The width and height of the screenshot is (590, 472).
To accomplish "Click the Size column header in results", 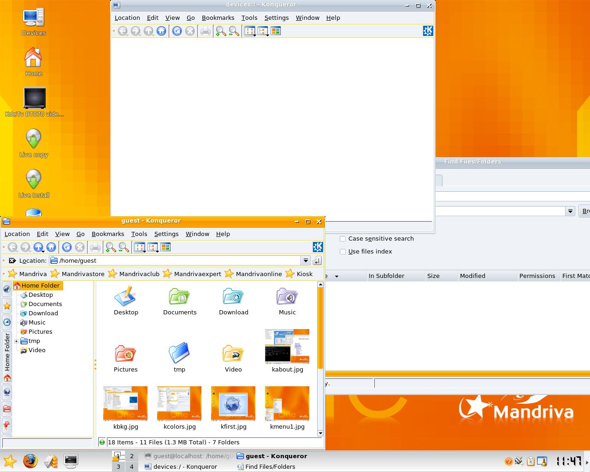I will click(441, 276).
